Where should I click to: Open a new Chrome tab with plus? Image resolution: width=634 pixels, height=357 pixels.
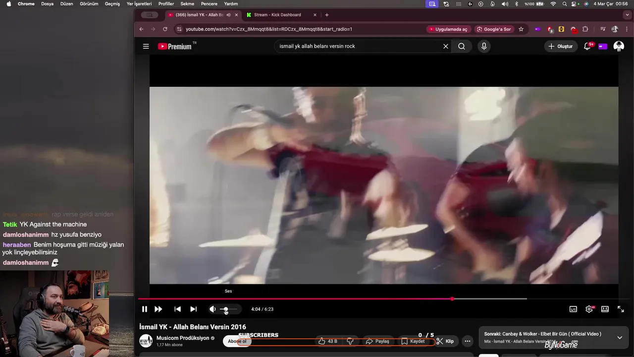(x=326, y=15)
